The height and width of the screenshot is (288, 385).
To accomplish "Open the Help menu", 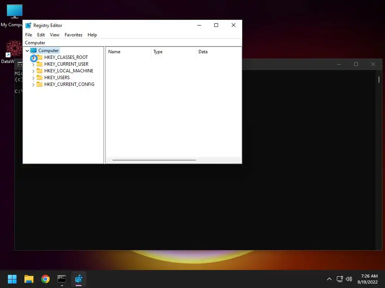I will click(92, 35).
